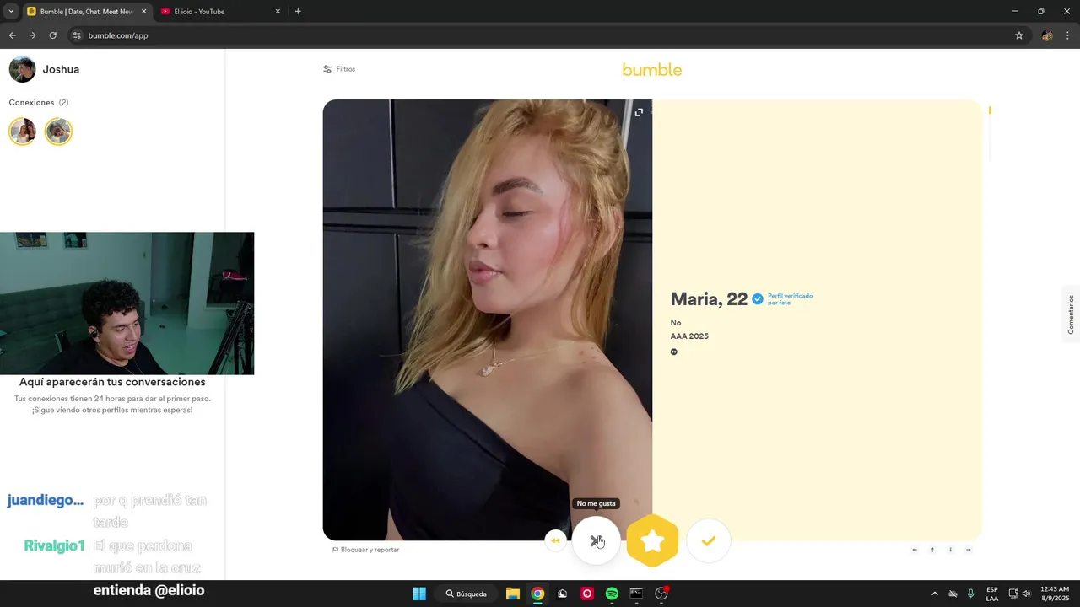Close the YouTube browser tab
1080x607 pixels.
click(278, 12)
